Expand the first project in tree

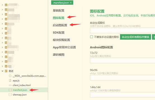click(x=2, y=5)
